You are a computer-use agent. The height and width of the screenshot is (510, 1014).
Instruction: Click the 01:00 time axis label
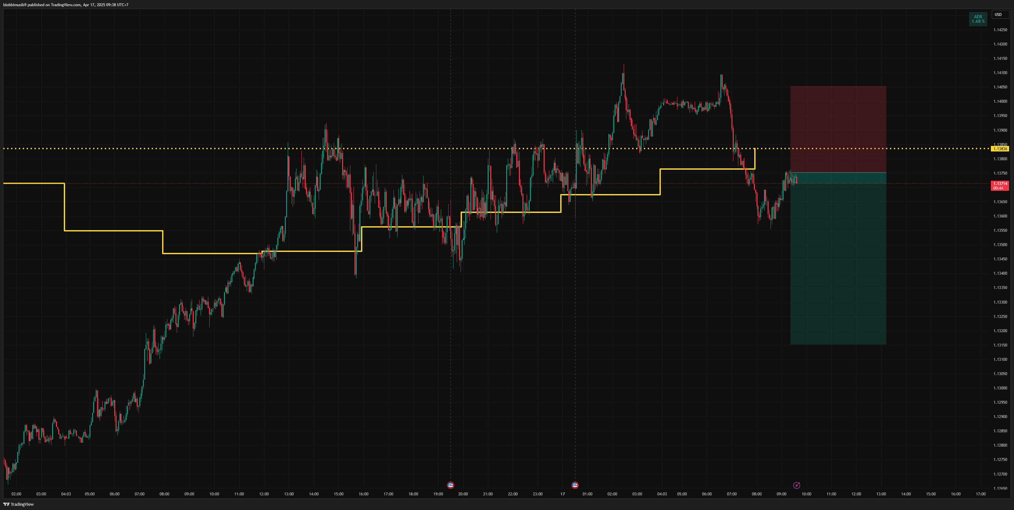coord(587,494)
